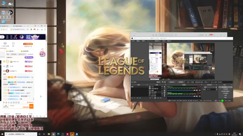243x136 pixels.
Task: Adjust first mixer channel volume slider
Action: click(181, 90)
